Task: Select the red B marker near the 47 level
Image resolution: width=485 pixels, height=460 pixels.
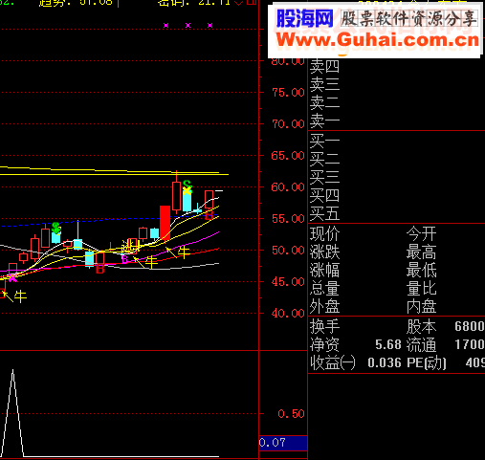Action: [x=100, y=270]
